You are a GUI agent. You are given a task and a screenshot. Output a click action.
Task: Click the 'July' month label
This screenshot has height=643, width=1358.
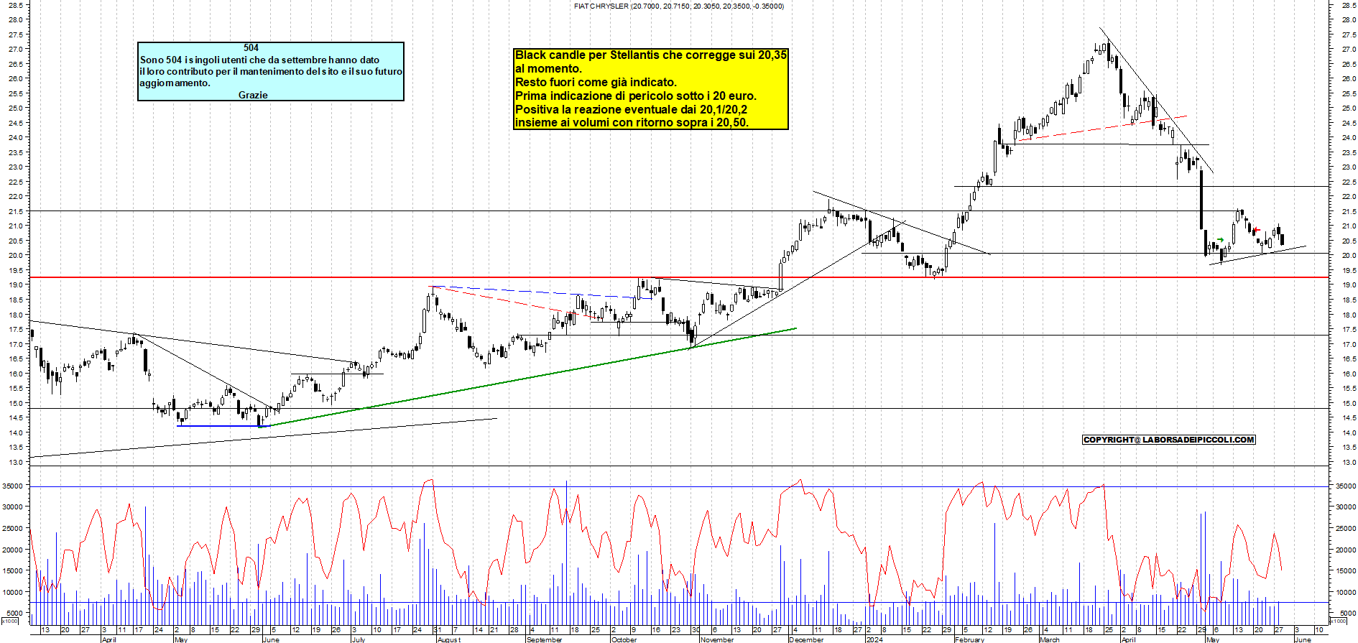(359, 639)
